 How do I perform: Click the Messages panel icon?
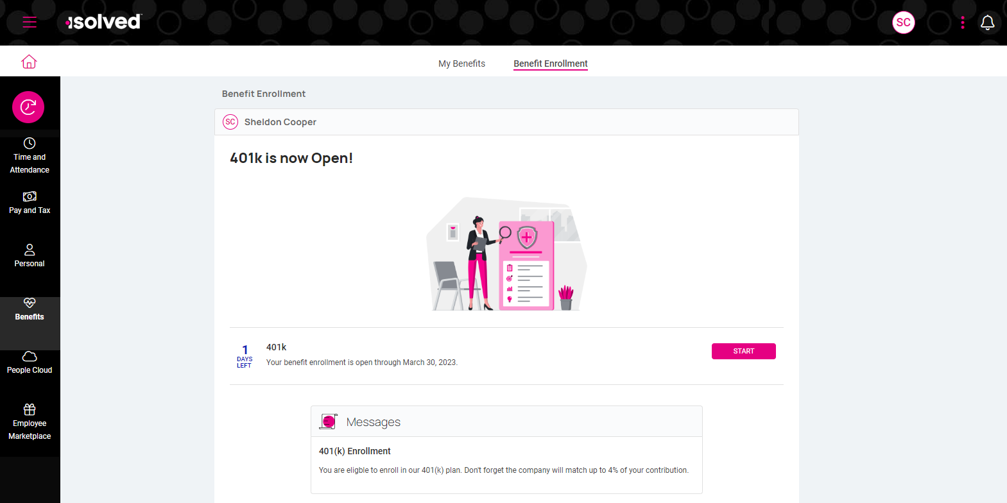click(x=329, y=422)
